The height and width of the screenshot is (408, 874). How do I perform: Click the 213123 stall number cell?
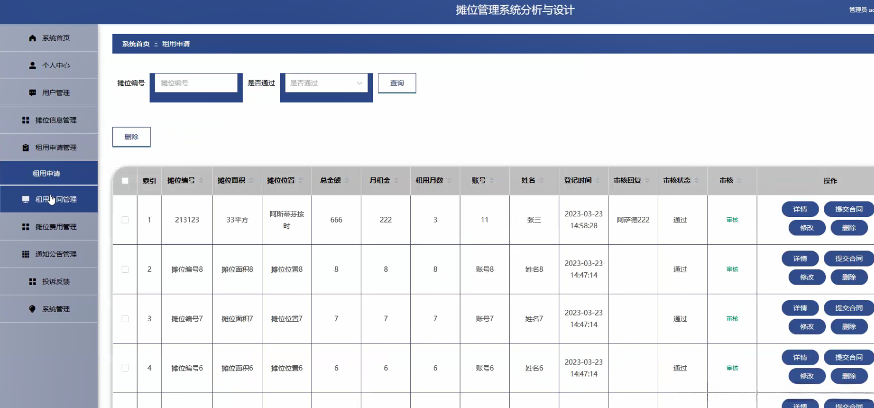tap(187, 220)
